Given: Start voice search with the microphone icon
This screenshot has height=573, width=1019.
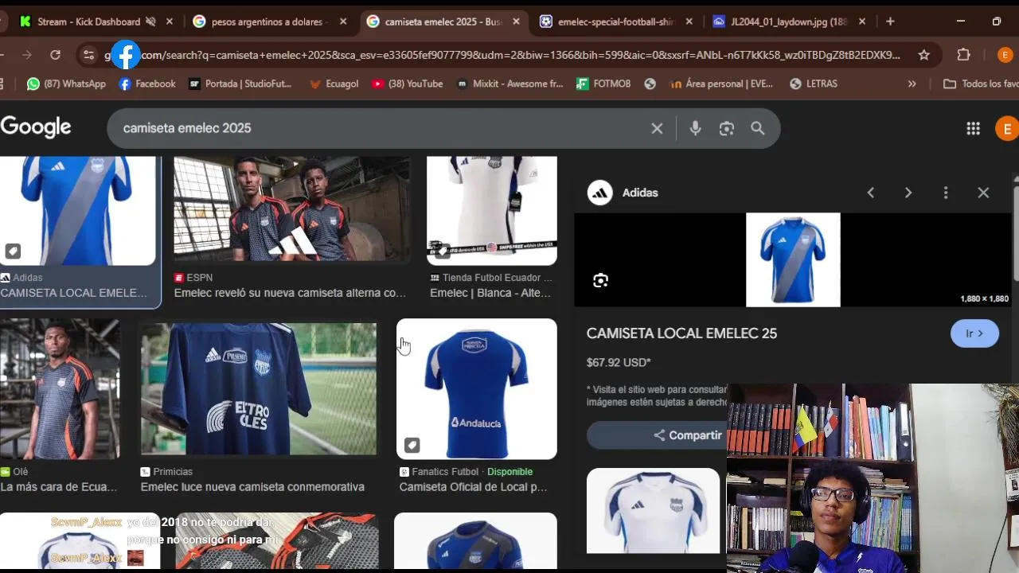Looking at the screenshot, I should 695,128.
